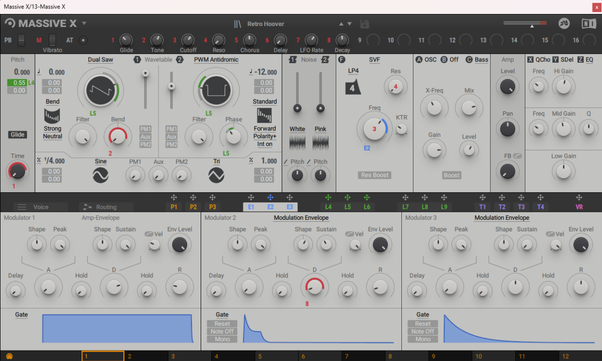This screenshot has width=602, height=361.
Task: Toggle Aux on oscillator 2
Action: click(172, 137)
